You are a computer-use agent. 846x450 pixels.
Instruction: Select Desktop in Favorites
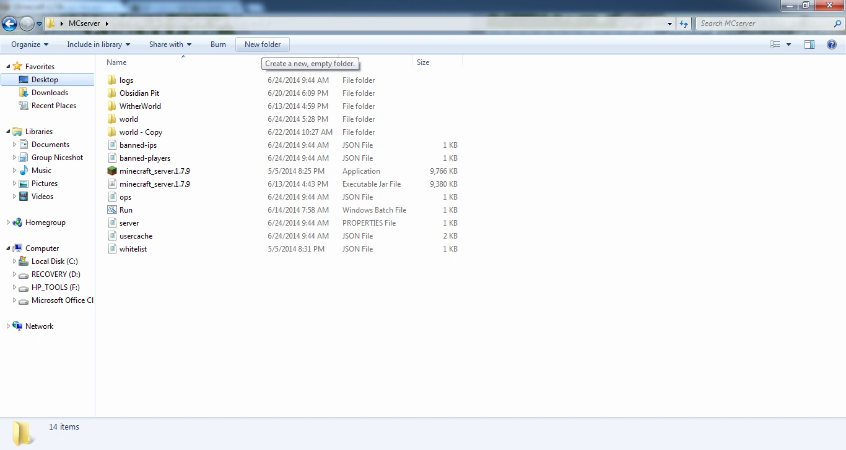pos(45,80)
